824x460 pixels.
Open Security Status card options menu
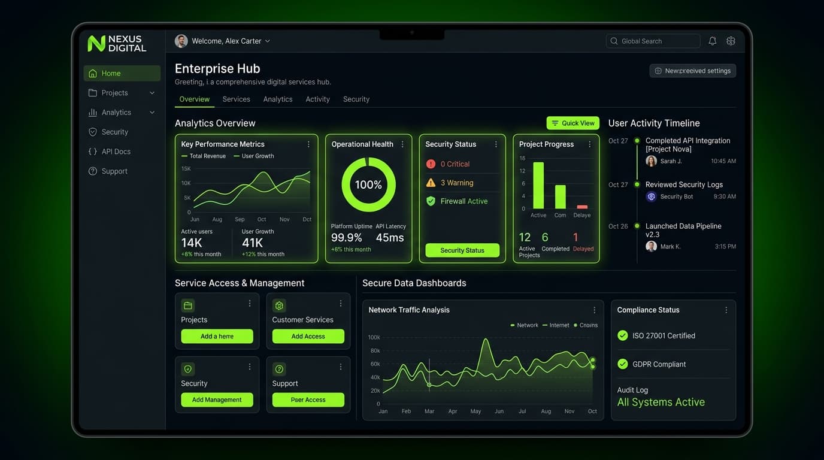496,144
